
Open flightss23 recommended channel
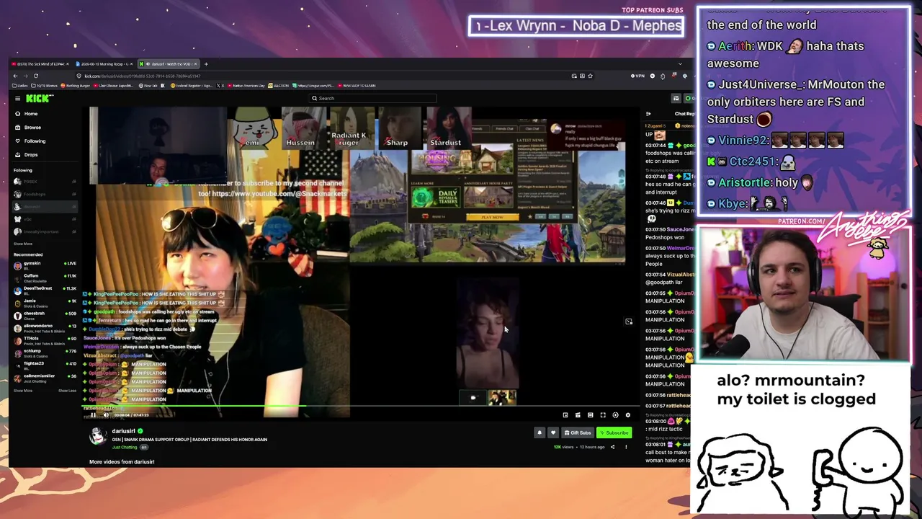(45, 365)
